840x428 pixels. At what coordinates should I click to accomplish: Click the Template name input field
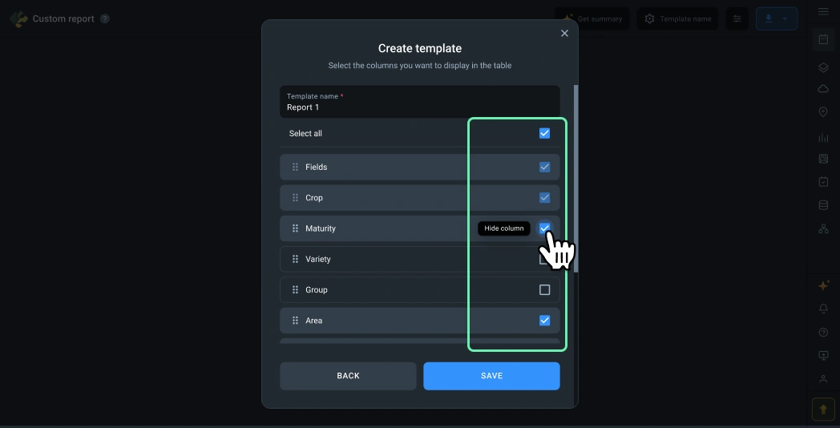(x=419, y=102)
